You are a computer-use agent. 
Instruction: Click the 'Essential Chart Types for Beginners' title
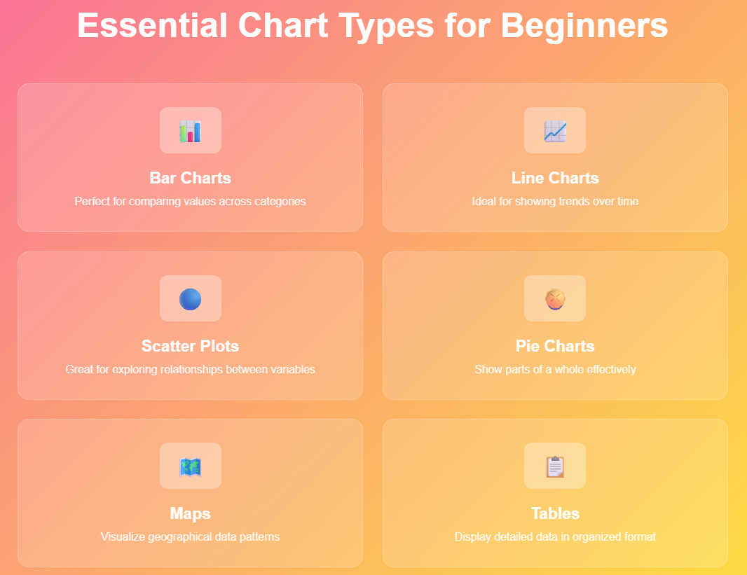click(x=373, y=25)
